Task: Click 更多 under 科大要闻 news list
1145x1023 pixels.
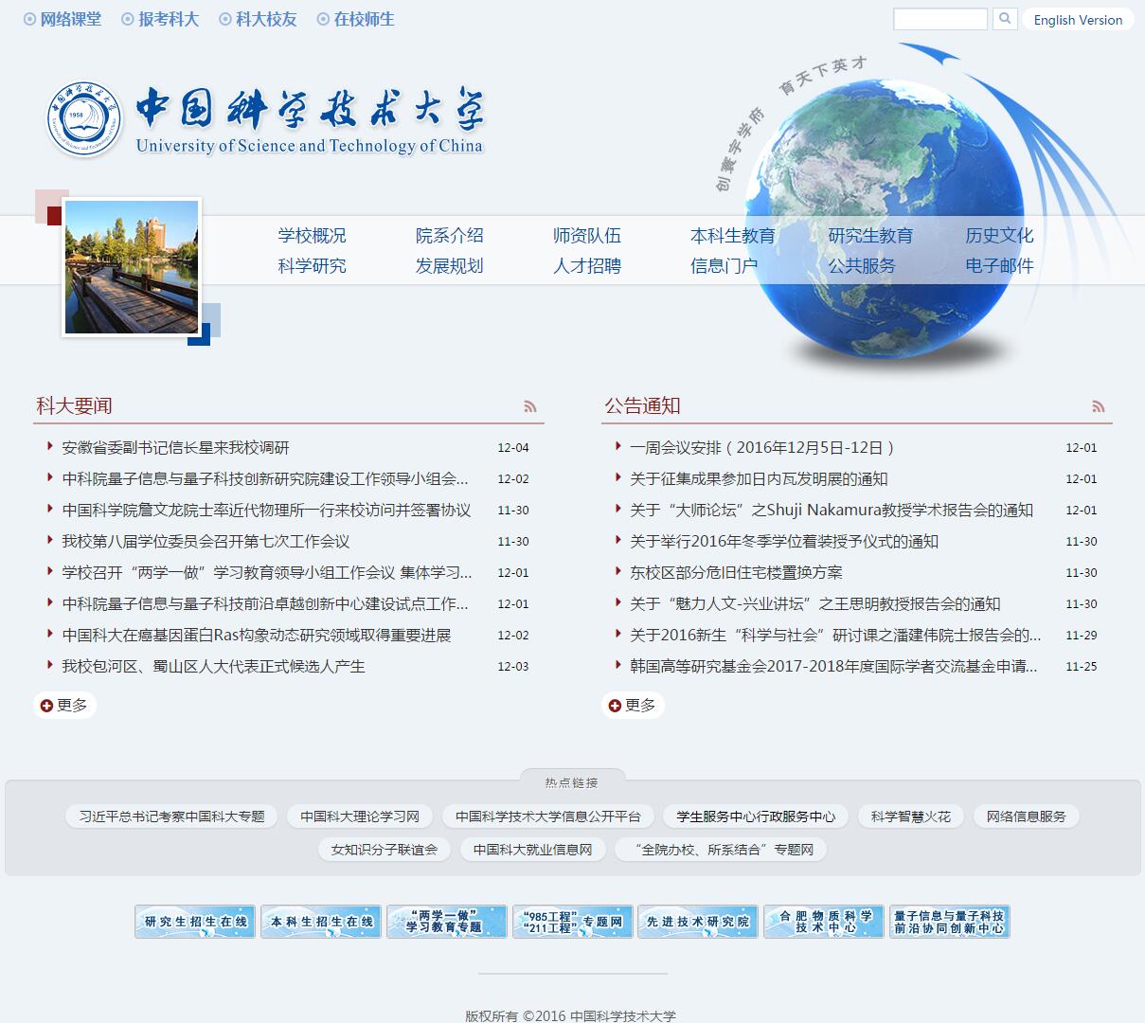Action: pyautogui.click(x=64, y=705)
